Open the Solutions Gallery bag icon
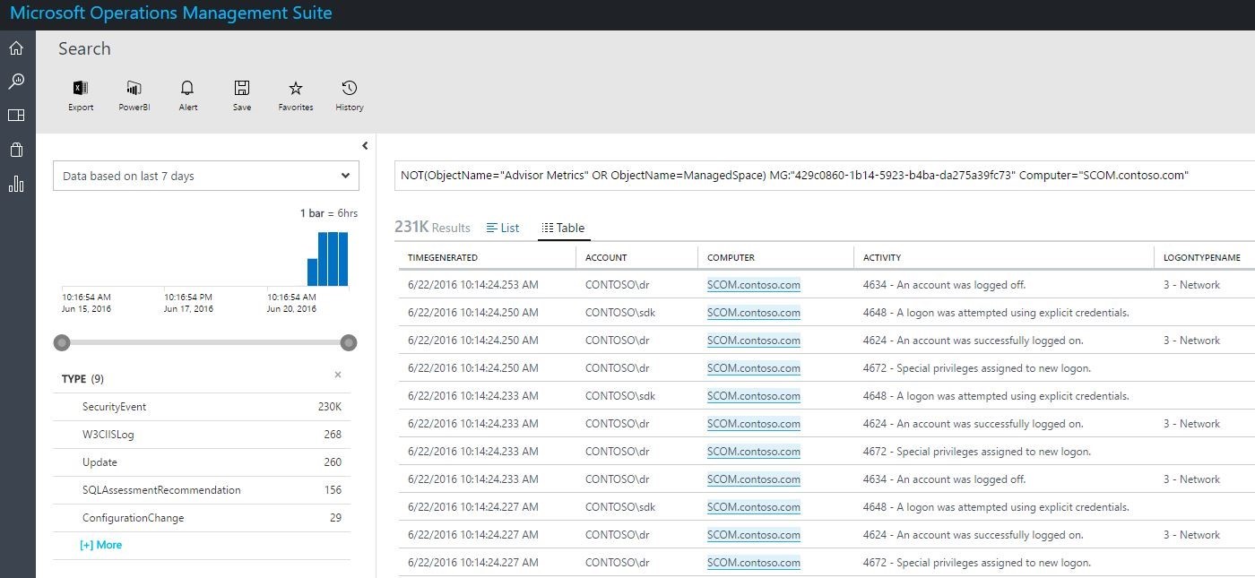 pyautogui.click(x=16, y=150)
